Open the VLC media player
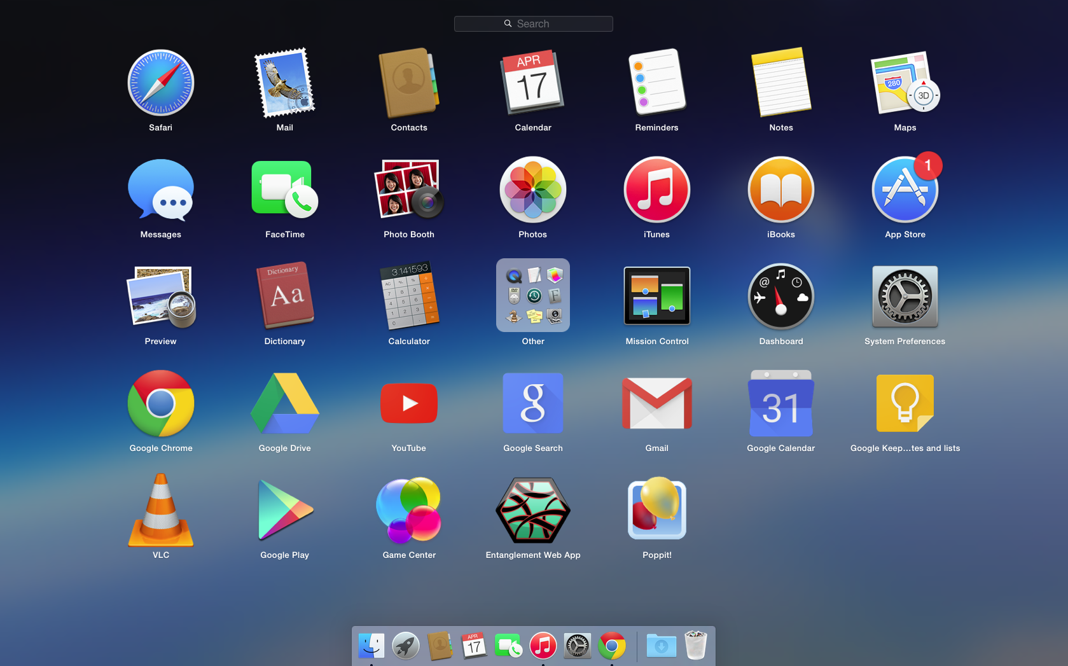The image size is (1068, 666). coord(161,510)
